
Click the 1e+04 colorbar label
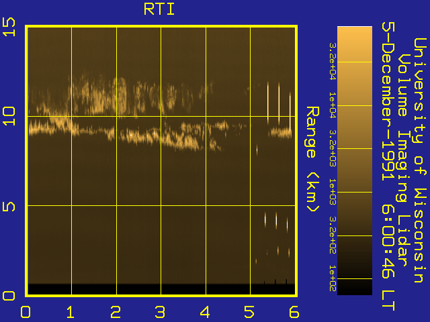(x=333, y=105)
